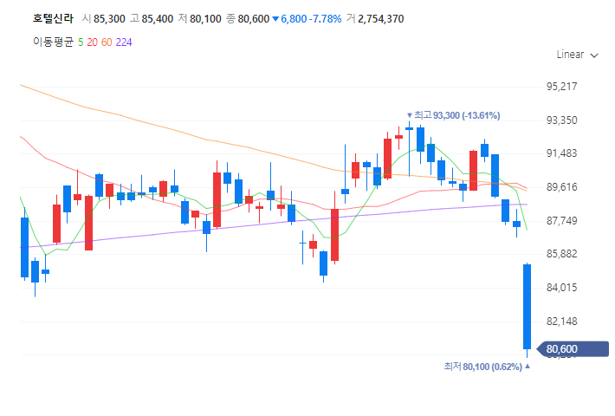The height and width of the screenshot is (416, 615).
Task: Toggle the 60-day moving average
Action: click(107, 42)
